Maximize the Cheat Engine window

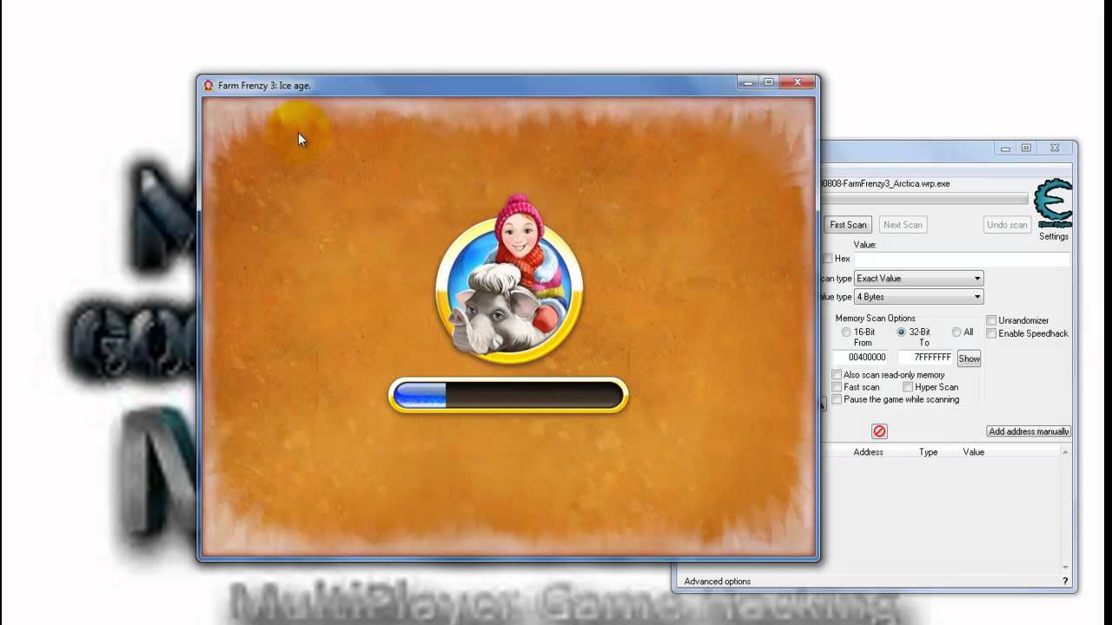coord(1026,148)
